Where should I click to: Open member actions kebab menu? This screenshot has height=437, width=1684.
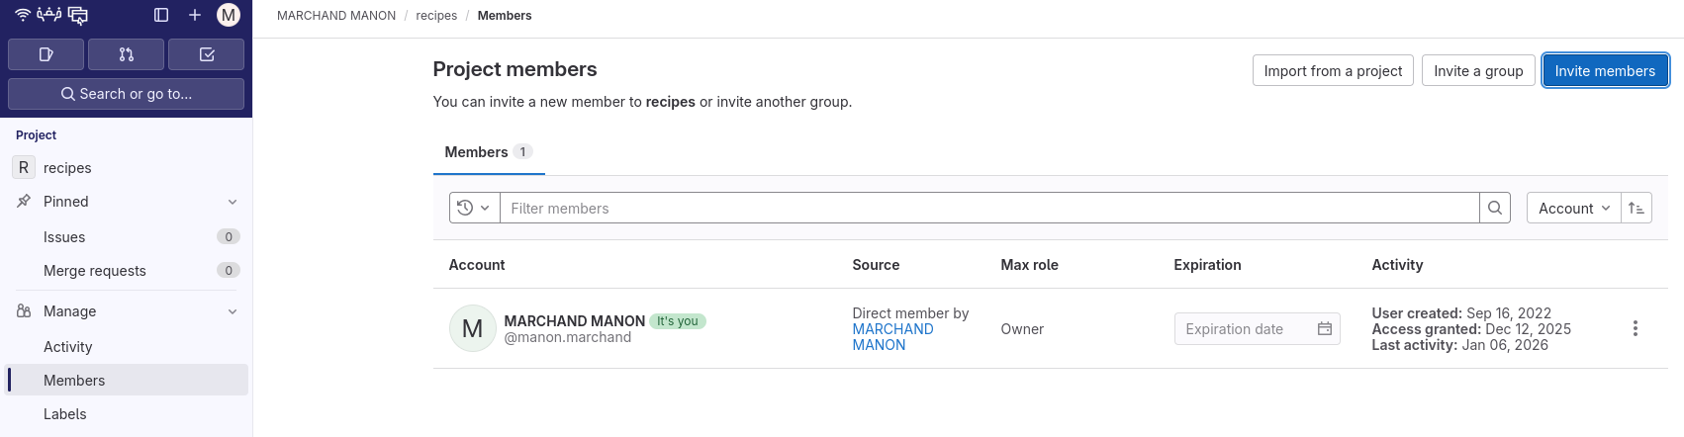point(1636,328)
